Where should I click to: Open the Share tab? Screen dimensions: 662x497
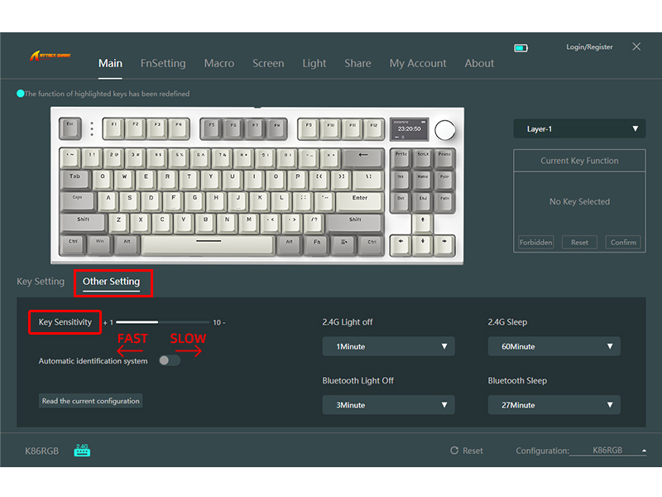click(x=357, y=64)
